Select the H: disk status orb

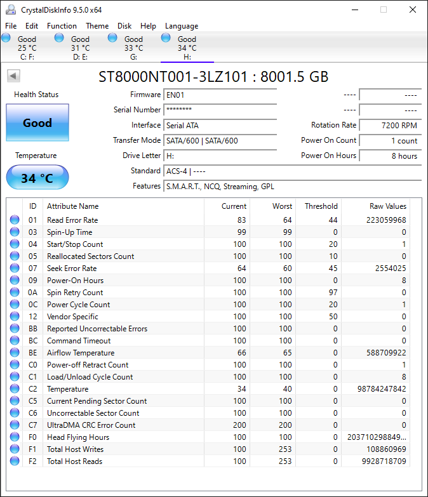click(166, 37)
